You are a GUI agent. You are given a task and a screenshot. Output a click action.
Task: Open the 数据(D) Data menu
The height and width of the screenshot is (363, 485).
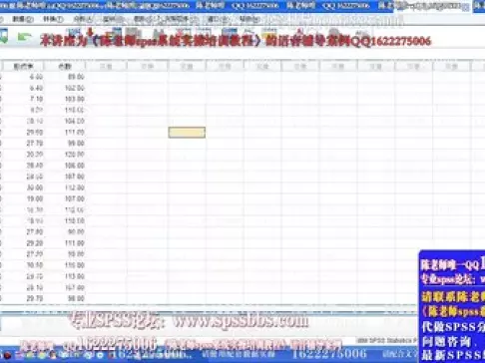(23, 19)
